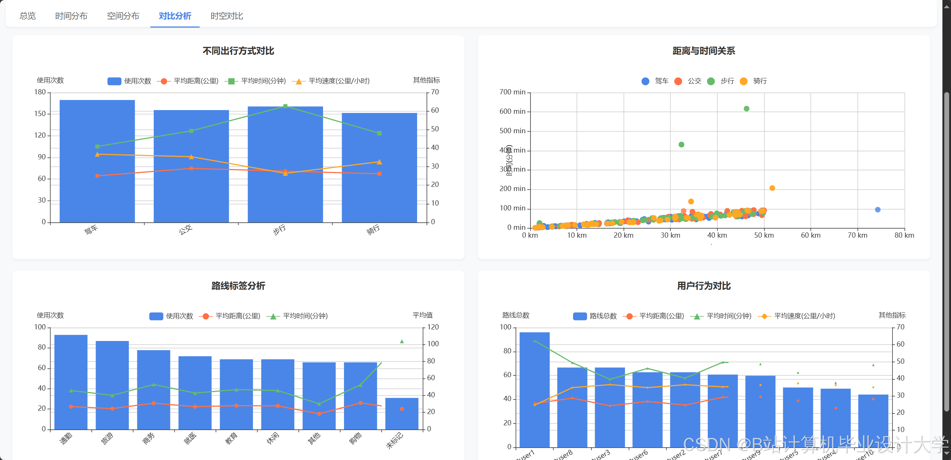This screenshot has height=460, width=951.
Task: Go to the 时间分布 tab
Action: click(x=71, y=16)
